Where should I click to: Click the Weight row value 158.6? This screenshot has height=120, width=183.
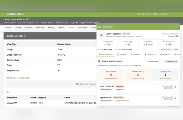coord(60,50)
